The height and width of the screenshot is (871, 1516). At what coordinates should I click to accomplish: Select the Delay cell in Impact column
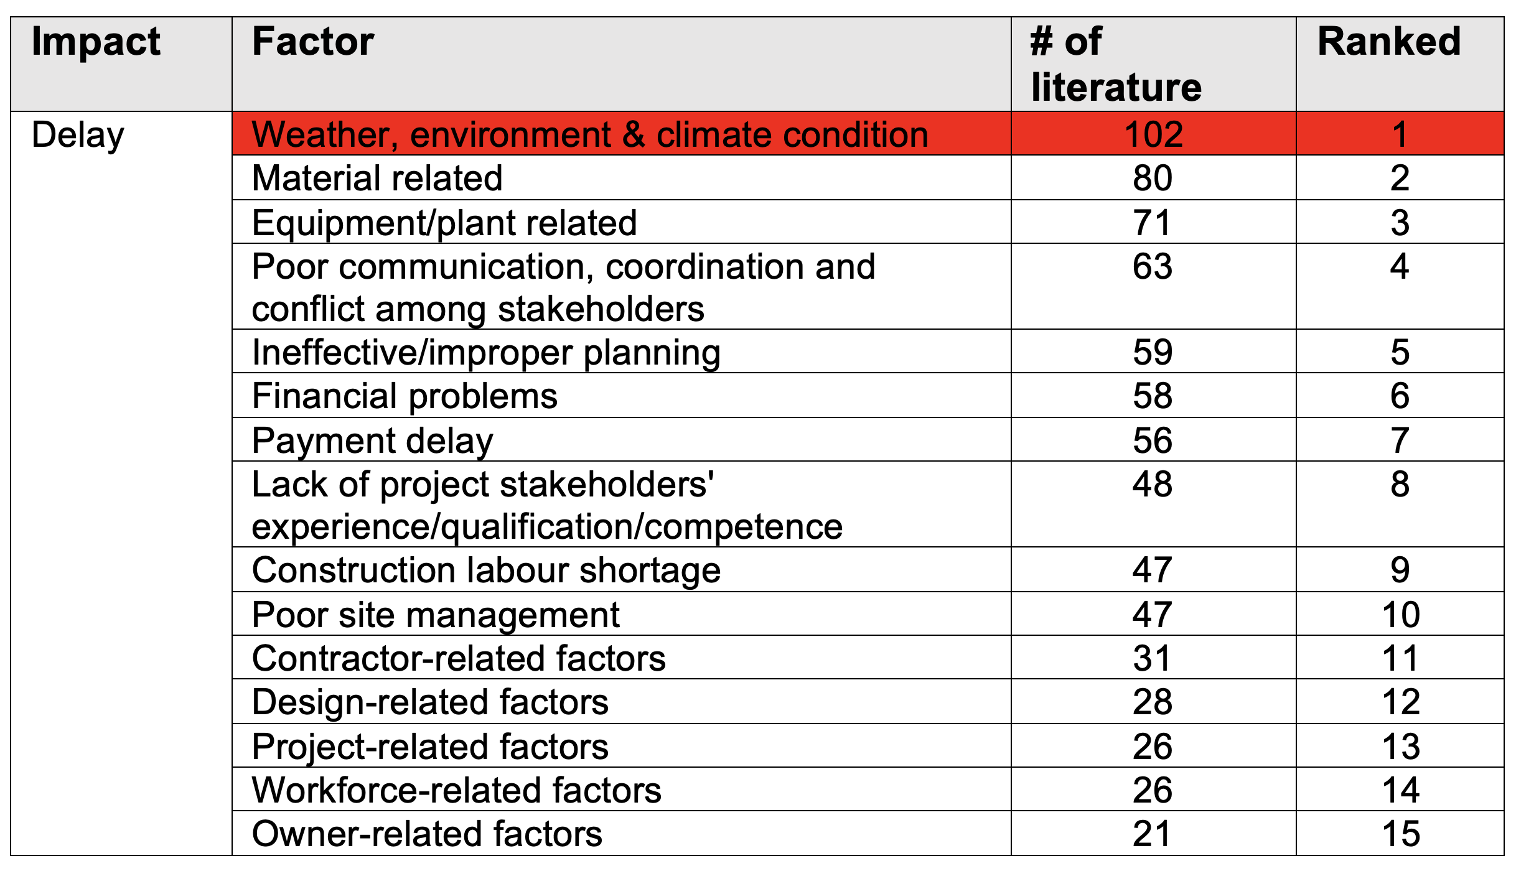78,135
